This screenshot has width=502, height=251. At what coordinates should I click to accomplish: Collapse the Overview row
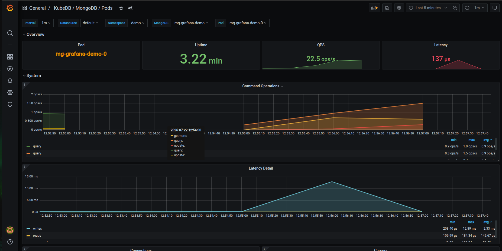(x=34, y=35)
